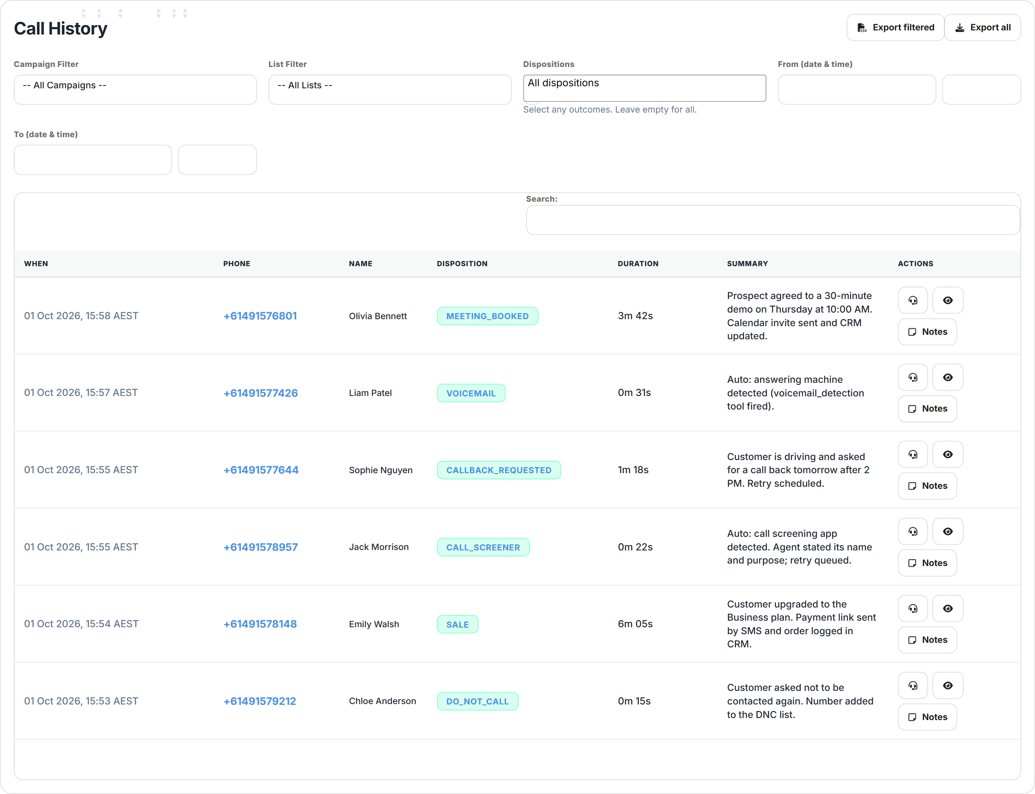Image resolution: width=1035 pixels, height=794 pixels.
Task: Focus the From time field
Action: pos(982,89)
